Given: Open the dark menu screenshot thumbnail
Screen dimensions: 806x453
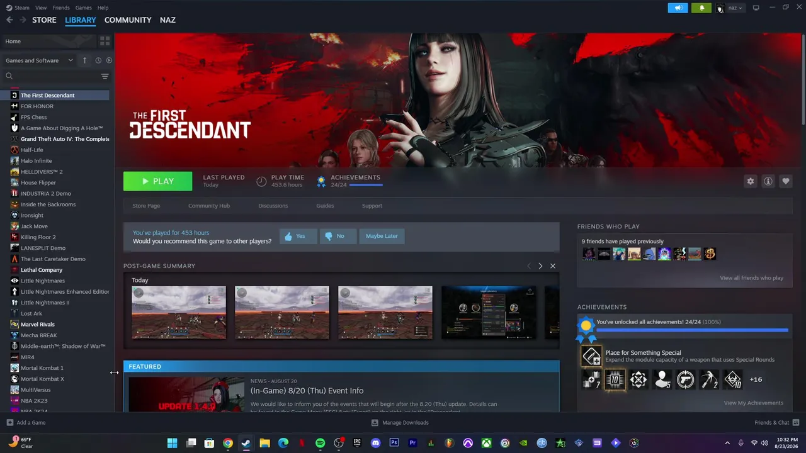Looking at the screenshot, I should tap(489, 313).
